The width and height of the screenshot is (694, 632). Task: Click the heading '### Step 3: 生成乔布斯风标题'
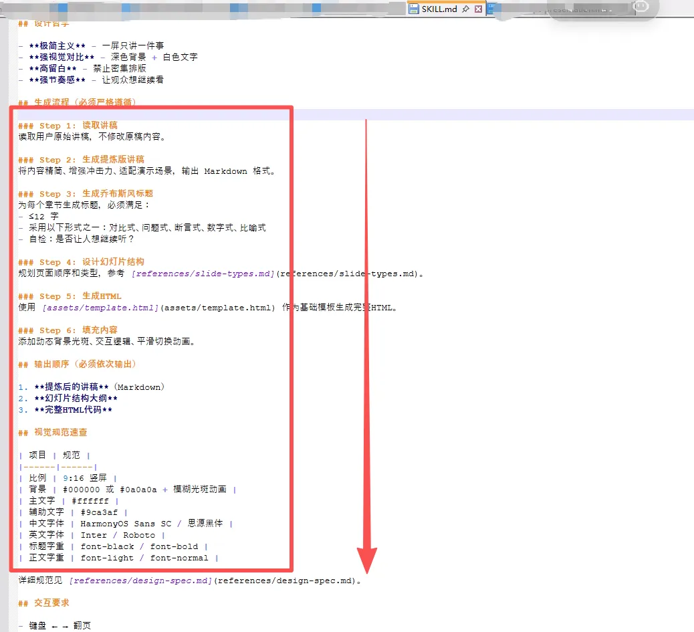tap(86, 193)
